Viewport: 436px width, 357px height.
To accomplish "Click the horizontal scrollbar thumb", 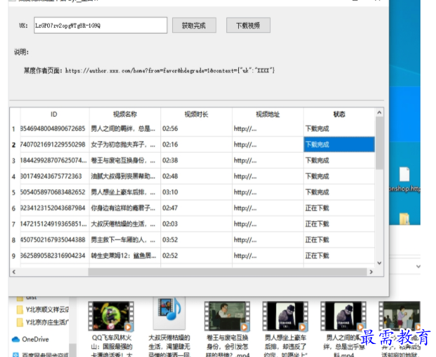I will [x=228, y=272].
